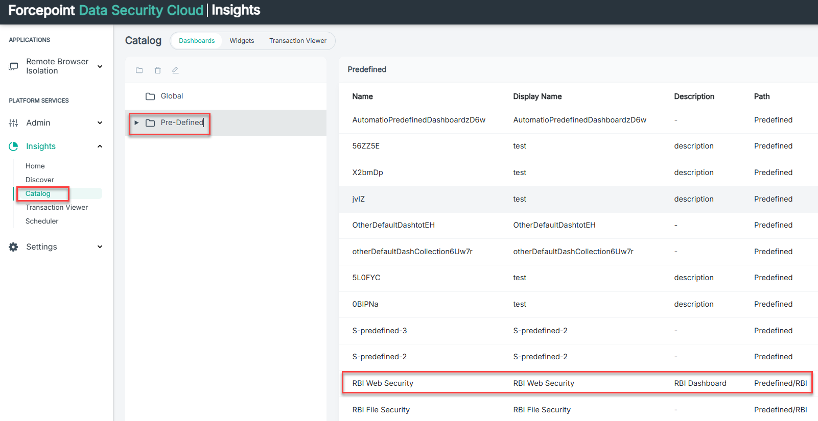Open the Transaction Viewer tab in Catalog
Viewport: 818px width, 421px height.
click(x=298, y=41)
